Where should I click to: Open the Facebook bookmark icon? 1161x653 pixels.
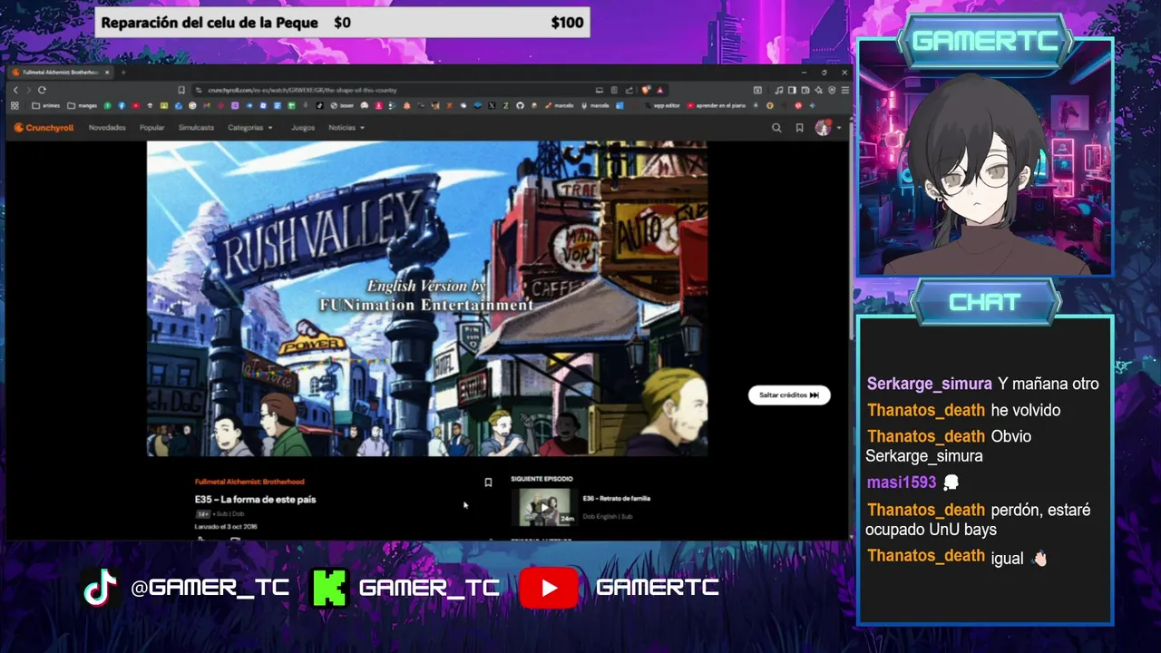122,105
